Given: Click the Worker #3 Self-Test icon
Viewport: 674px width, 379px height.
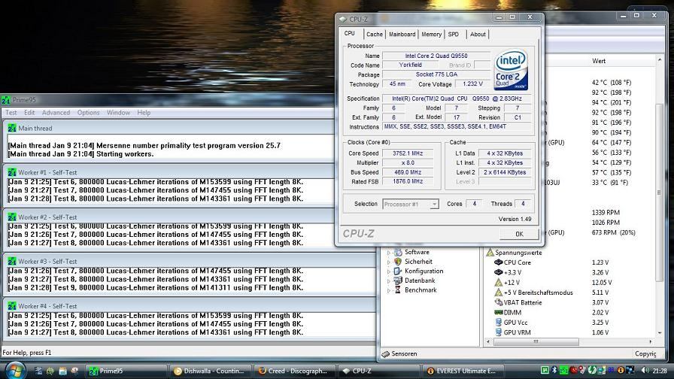Looking at the screenshot, I should 12,261.
